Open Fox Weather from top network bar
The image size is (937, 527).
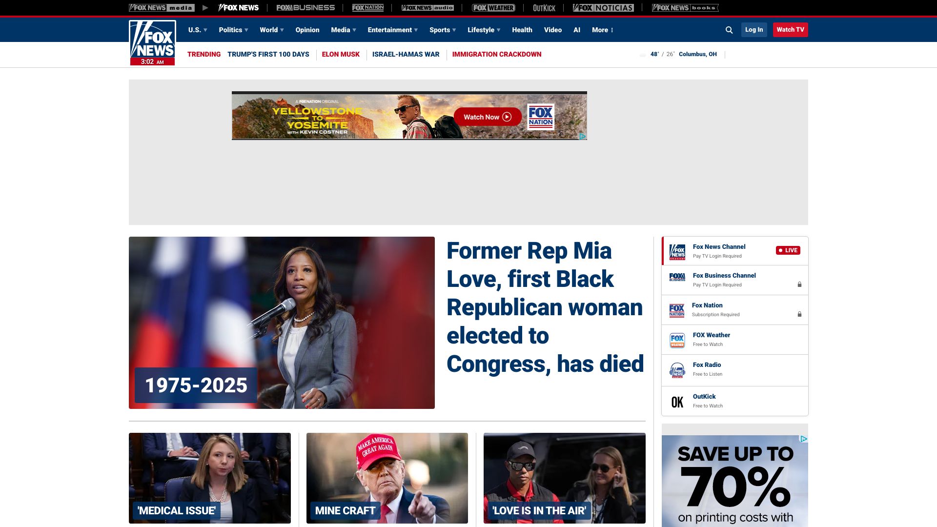pos(493,8)
